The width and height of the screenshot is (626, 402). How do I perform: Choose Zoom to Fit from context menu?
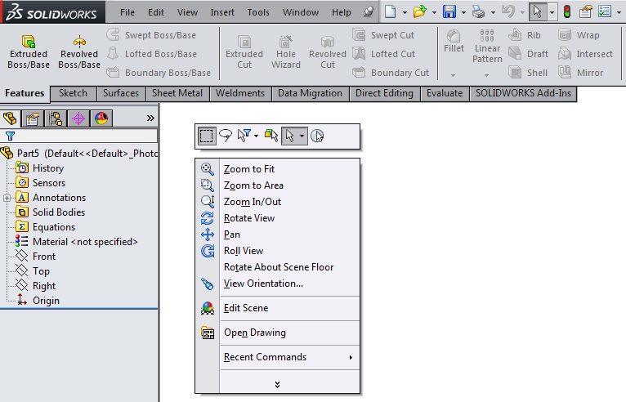249,169
